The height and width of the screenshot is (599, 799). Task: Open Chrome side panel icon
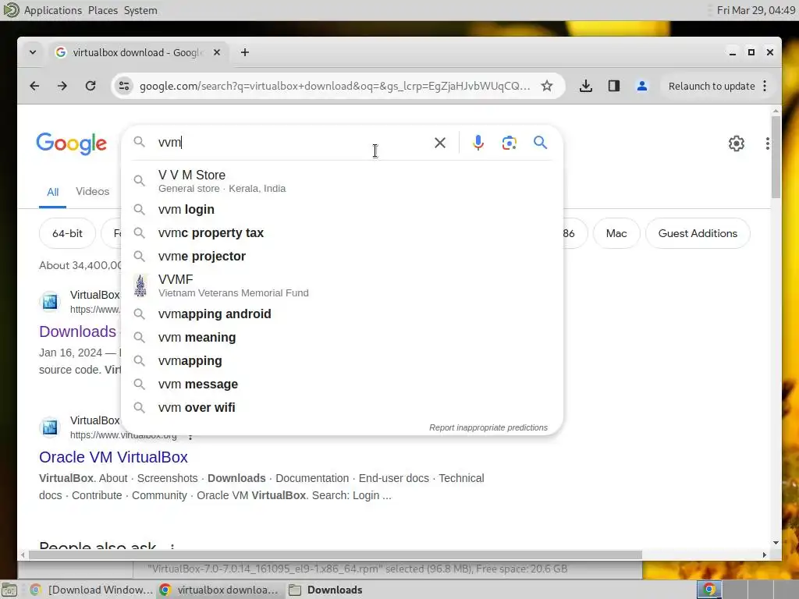613,86
